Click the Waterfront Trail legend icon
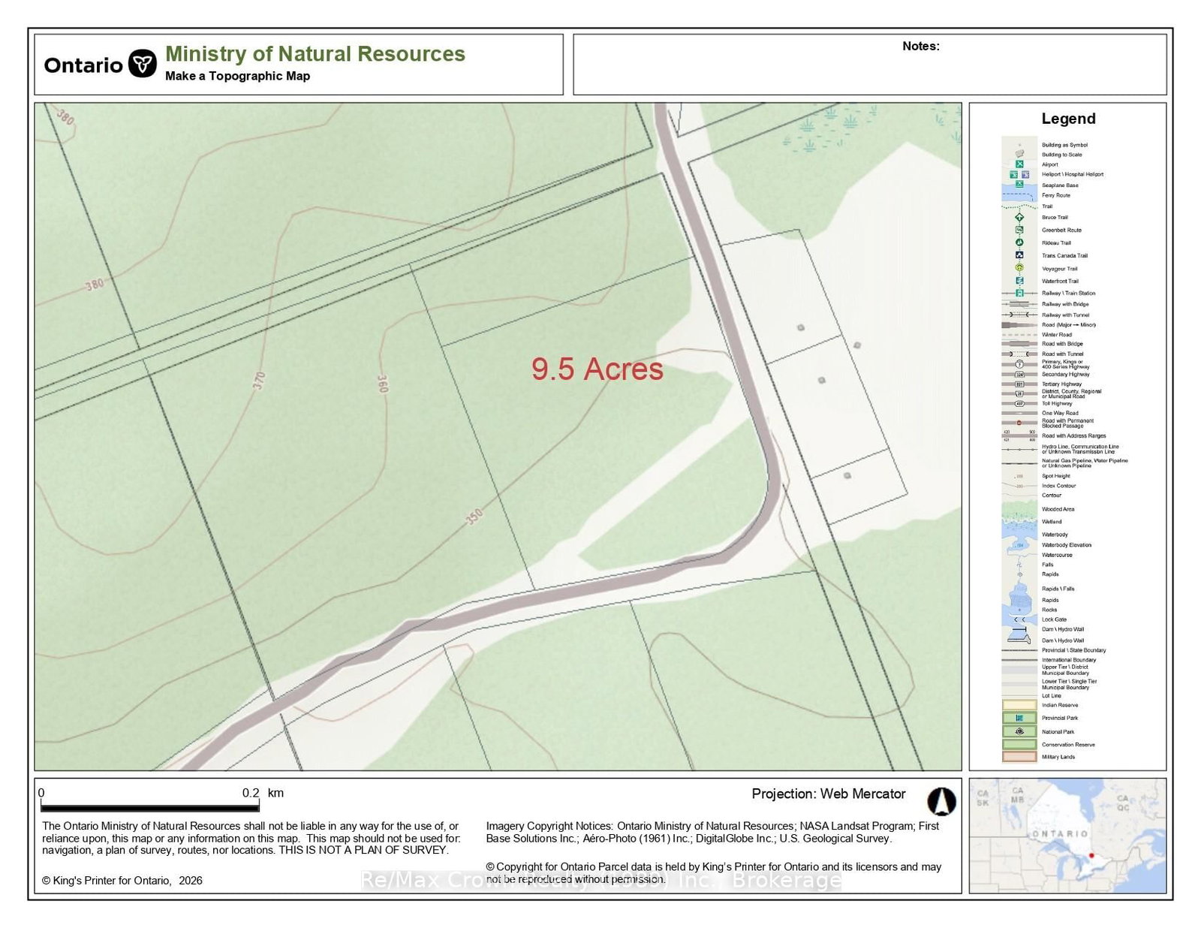The width and height of the screenshot is (1201, 928). coord(1019,281)
